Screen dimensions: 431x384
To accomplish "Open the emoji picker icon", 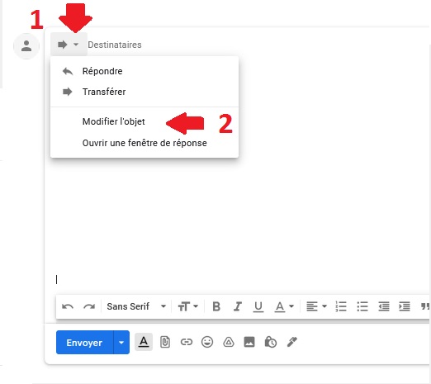I will 207,342.
